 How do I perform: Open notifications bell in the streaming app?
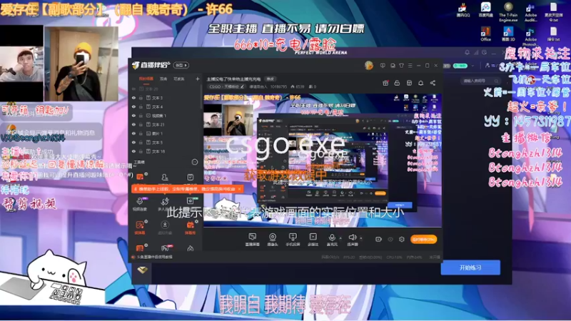point(420,83)
